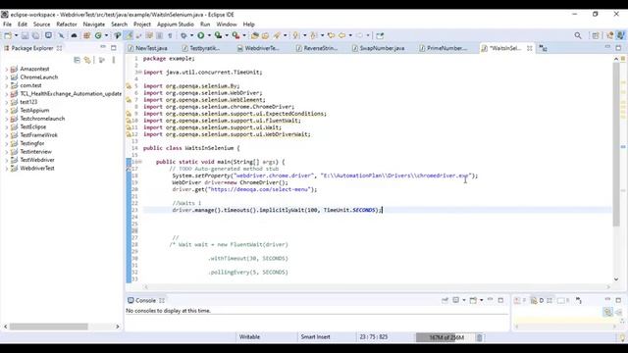
Task: Click the Open Console icon
Action: point(473,300)
